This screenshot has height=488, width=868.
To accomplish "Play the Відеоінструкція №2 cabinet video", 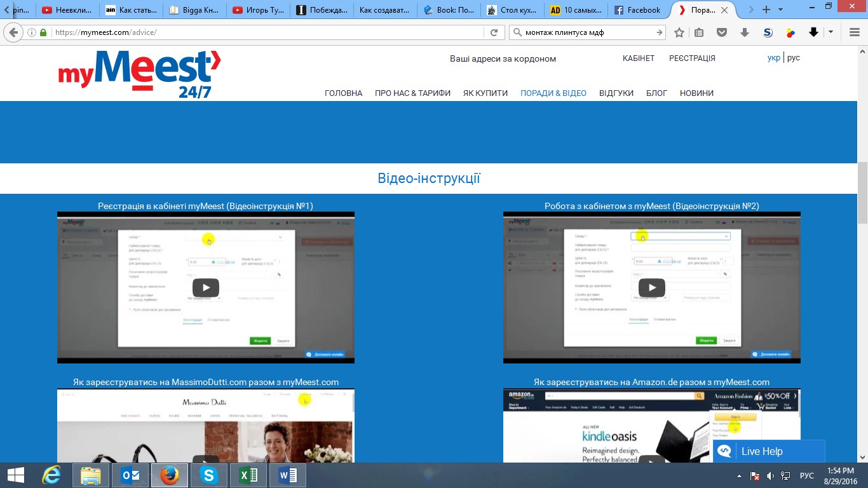I will (651, 287).
